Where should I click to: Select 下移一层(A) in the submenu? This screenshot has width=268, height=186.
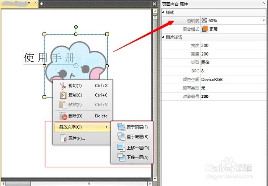pyautogui.click(x=132, y=157)
